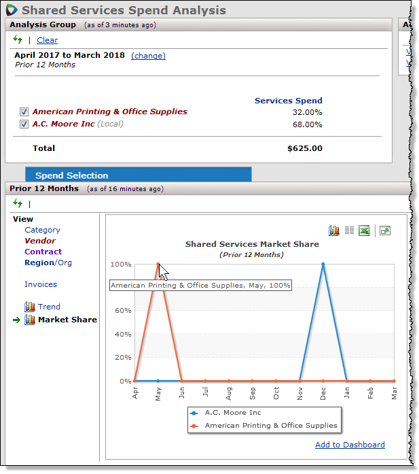Open the Spend Selection tab
Viewport: 419px width, 474px height.
point(71,175)
